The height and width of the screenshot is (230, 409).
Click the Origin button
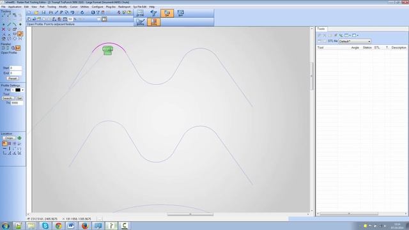9,138
